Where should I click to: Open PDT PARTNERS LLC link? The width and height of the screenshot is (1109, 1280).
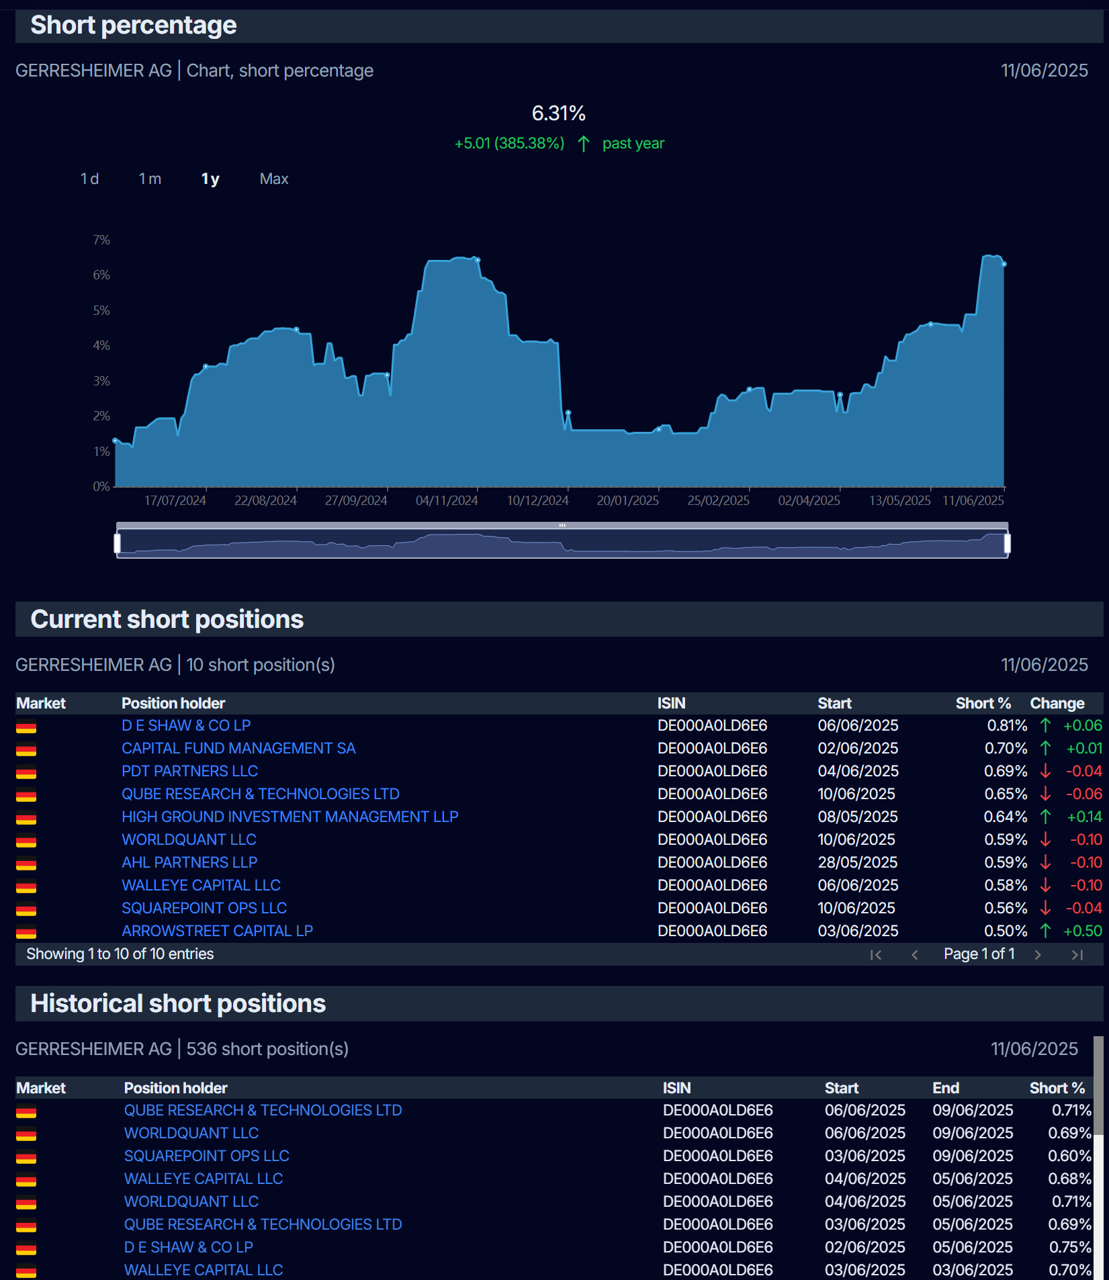coord(189,771)
